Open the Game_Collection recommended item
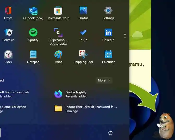Viewport: 175px width, 140px height. [x=13, y=109]
